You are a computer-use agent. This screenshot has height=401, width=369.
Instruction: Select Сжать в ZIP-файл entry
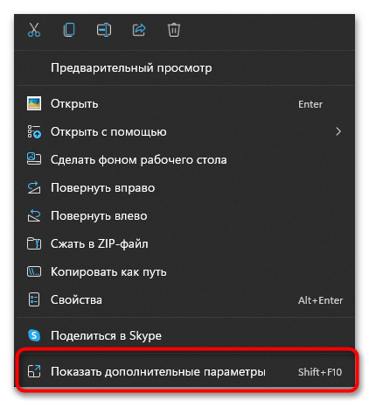185,243
